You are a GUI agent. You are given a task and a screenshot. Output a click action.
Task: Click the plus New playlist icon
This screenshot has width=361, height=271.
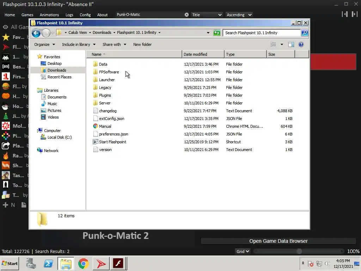tap(5, 205)
